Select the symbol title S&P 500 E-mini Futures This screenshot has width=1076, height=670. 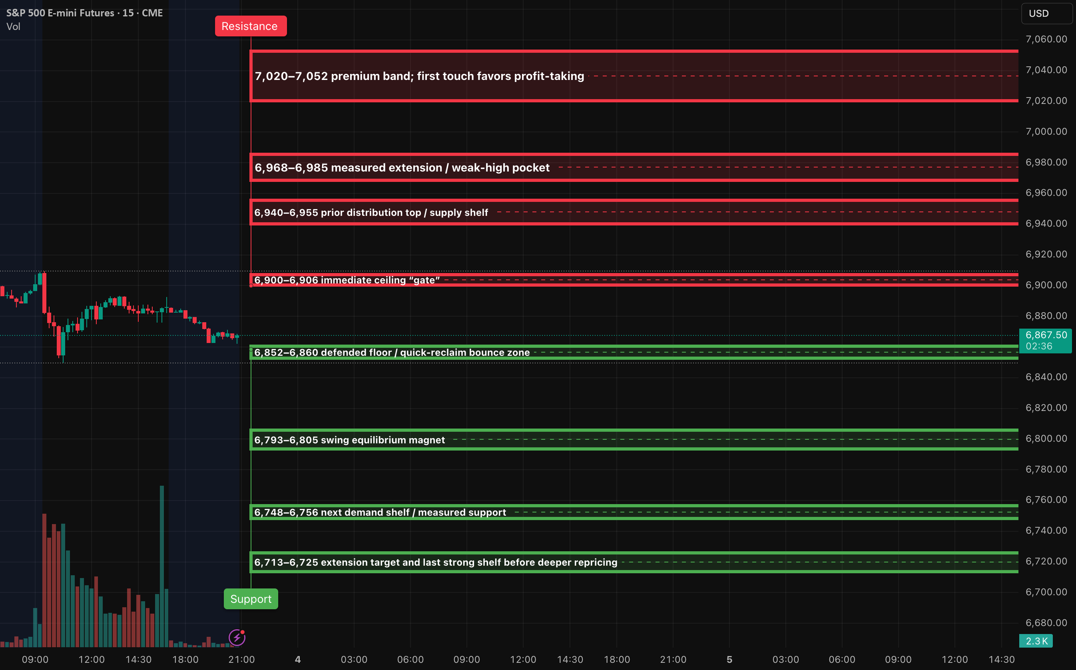pos(60,13)
